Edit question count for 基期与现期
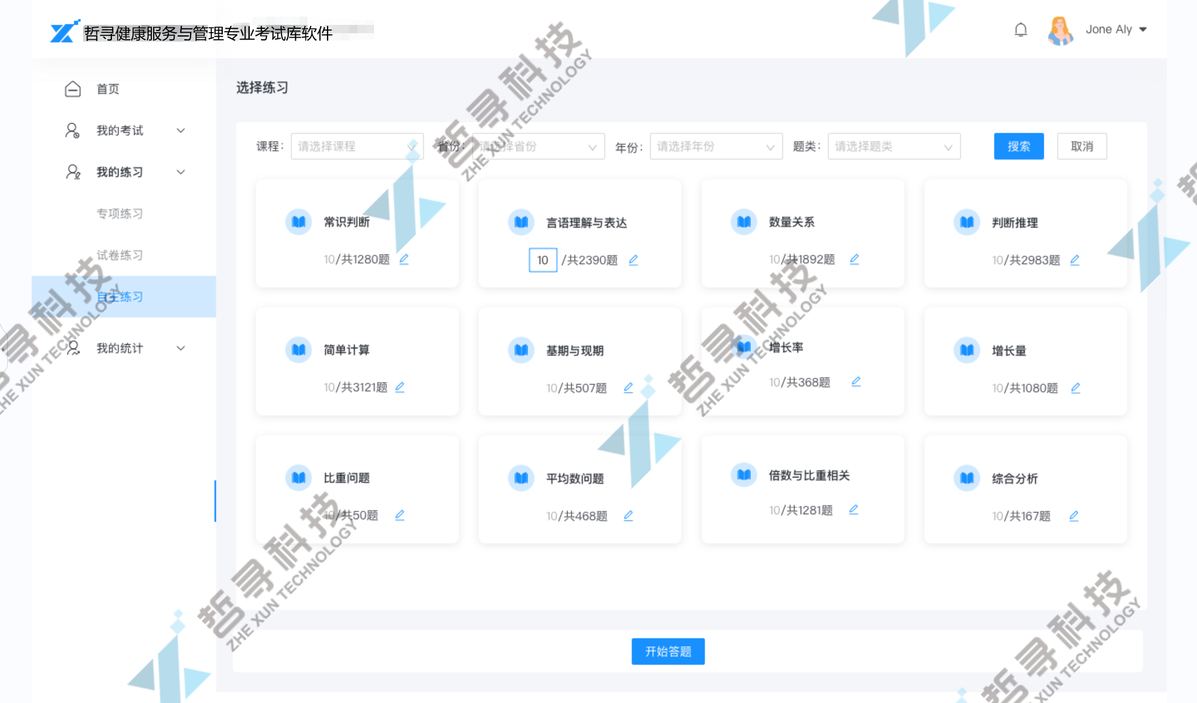The image size is (1197, 703). coord(628,388)
